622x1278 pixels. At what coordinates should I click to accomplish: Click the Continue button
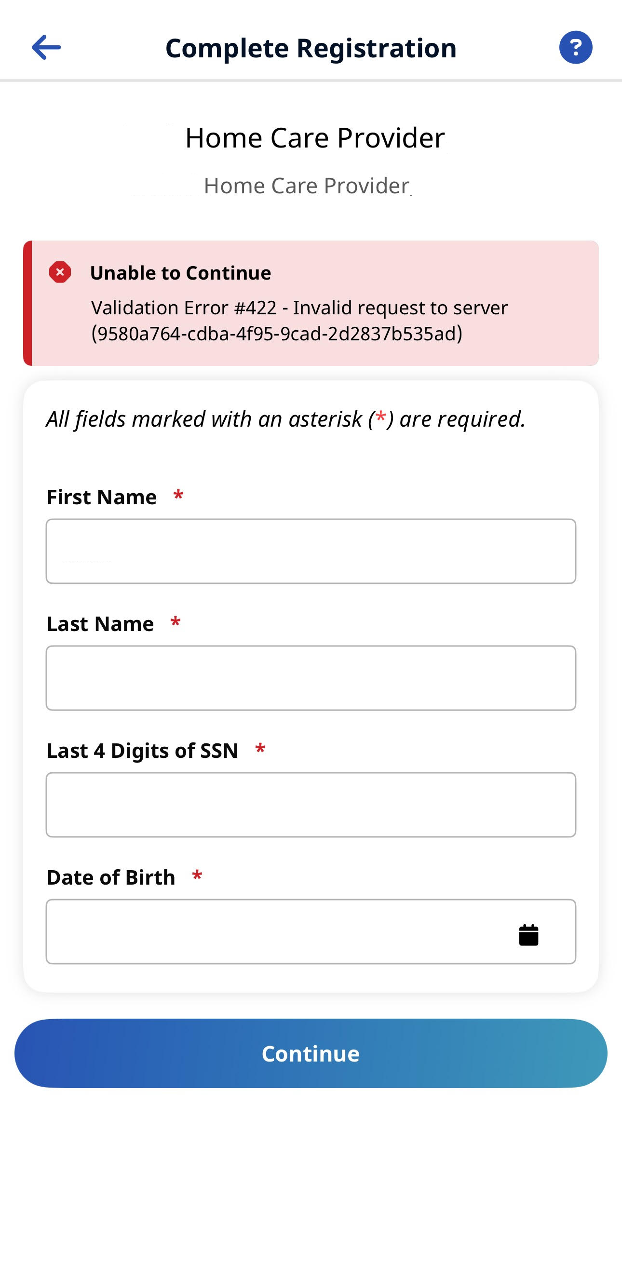pos(311,1053)
